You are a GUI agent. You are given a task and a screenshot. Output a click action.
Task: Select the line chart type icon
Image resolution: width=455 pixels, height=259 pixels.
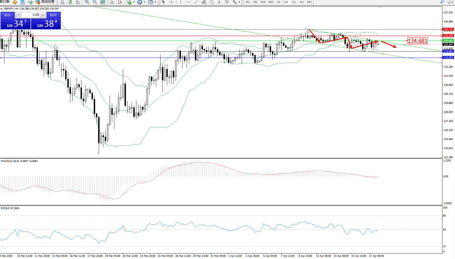point(78,2)
